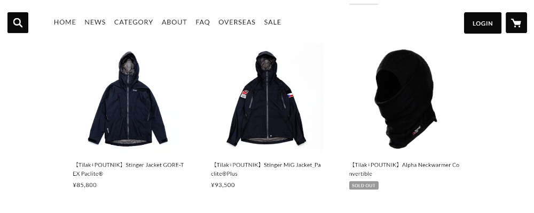Viewport: 534px width, 213px height.
Task: Go to HOME in navigation
Action: (x=65, y=22)
